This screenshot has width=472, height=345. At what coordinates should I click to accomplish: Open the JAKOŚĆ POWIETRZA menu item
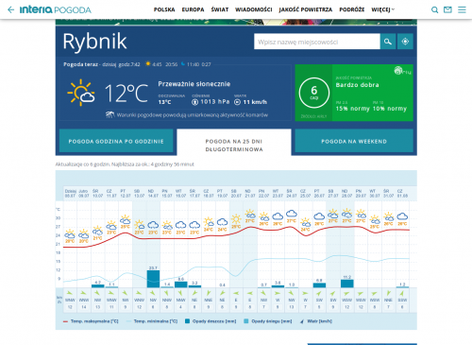(306, 9)
